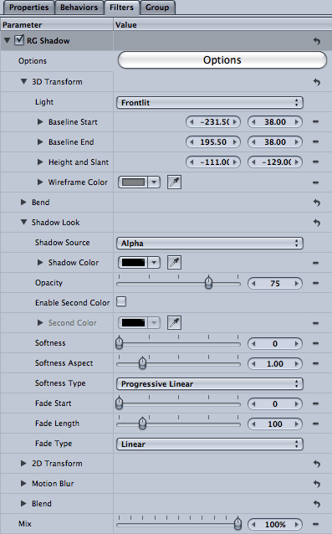Reset the 3D Transform group
The height and width of the screenshot is (534, 332).
point(317,82)
